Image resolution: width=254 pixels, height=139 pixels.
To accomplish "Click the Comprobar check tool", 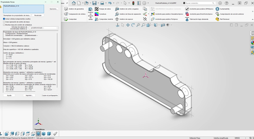I will (x=70, y=19).
